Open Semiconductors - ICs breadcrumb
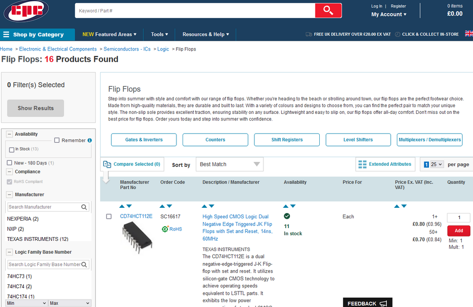473x307 pixels. [x=127, y=49]
